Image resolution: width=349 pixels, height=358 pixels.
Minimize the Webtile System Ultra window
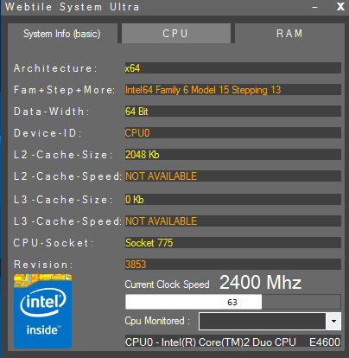tap(314, 7)
